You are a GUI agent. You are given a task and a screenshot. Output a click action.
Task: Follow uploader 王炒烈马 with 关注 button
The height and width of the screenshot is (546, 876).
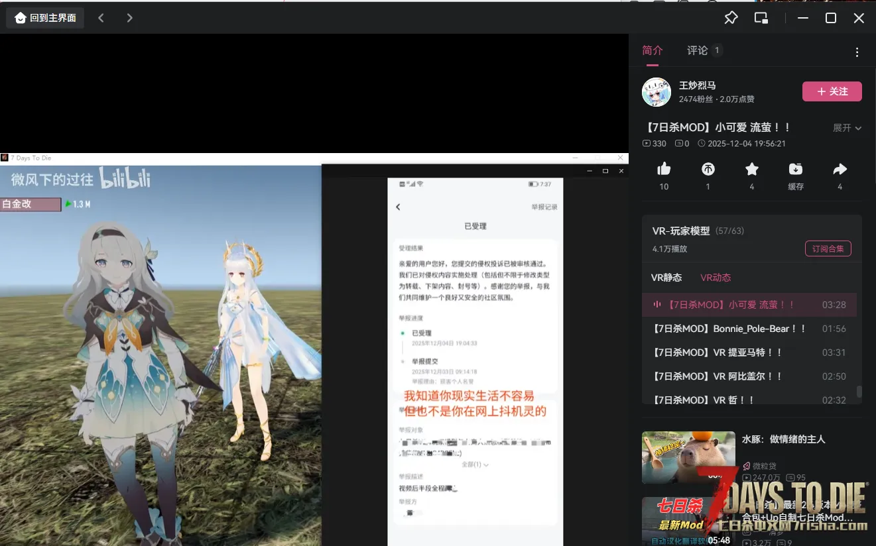pos(832,91)
